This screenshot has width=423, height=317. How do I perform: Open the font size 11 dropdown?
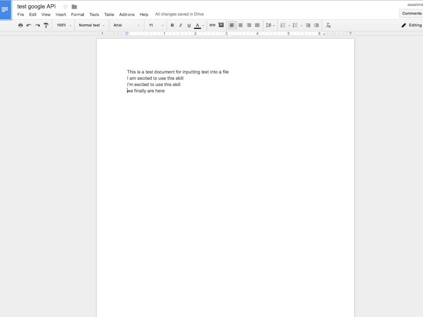pos(156,25)
